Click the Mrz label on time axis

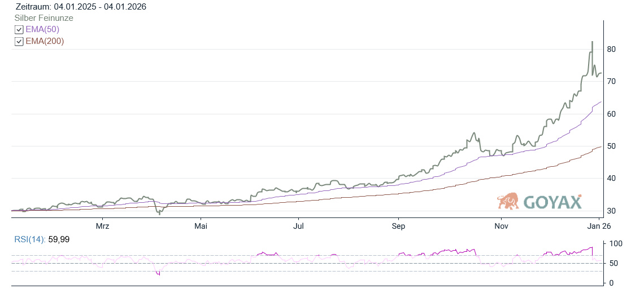(102, 226)
